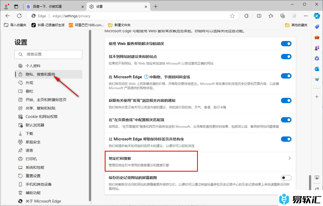
Task: Toggle off Web service navigation error help
Action: [286, 44]
